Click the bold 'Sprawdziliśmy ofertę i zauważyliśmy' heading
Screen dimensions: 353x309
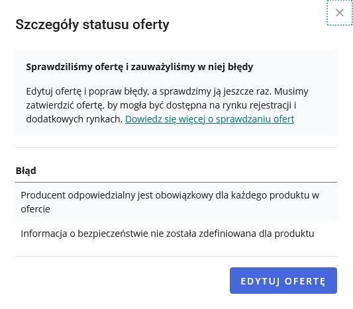point(140,67)
